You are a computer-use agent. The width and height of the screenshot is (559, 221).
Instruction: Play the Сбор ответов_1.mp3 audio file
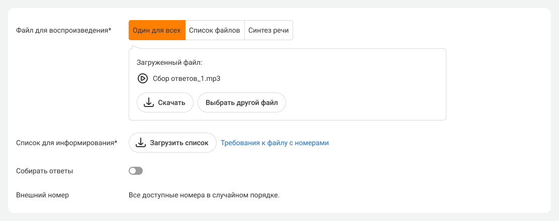click(142, 78)
